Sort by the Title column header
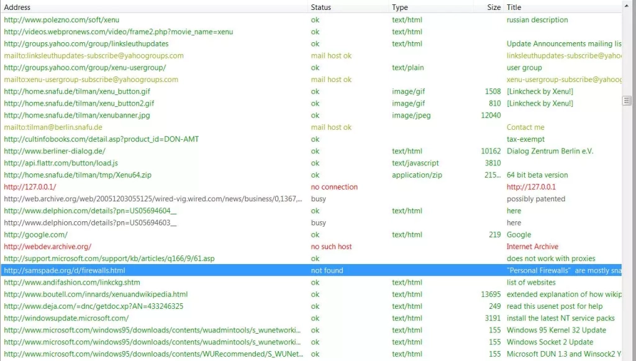This screenshot has width=636, height=361. click(x=563, y=7)
